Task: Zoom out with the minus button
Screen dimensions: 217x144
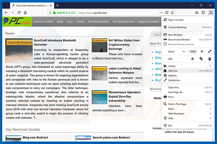Action: click(x=184, y=51)
